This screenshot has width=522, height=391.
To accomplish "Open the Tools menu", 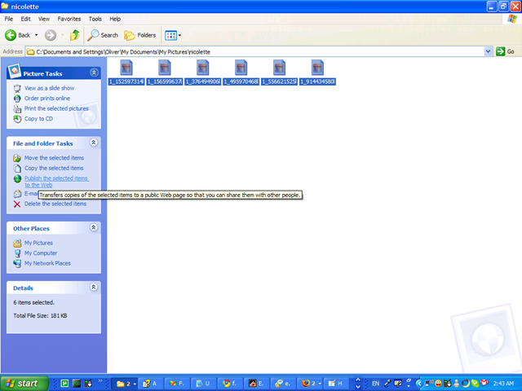I will [95, 19].
